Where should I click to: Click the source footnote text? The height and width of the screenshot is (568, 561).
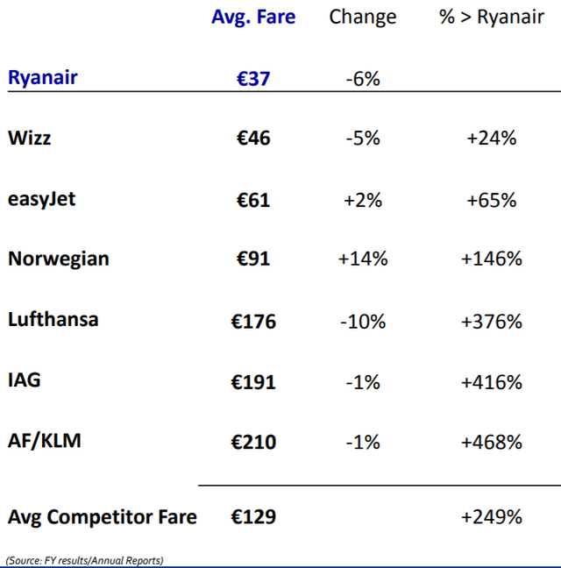click(x=84, y=560)
